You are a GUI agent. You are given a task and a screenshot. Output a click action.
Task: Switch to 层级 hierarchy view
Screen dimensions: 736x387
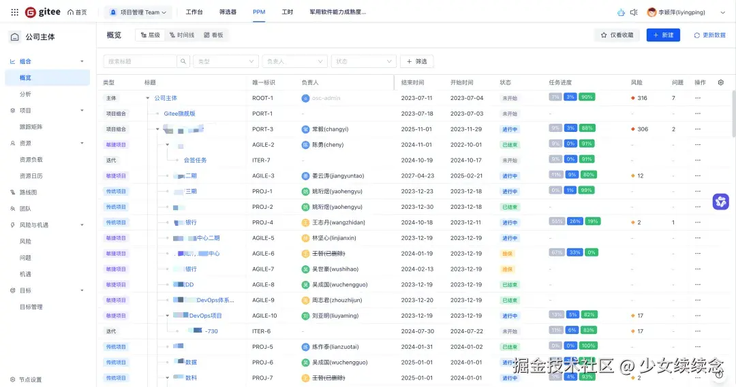point(150,35)
